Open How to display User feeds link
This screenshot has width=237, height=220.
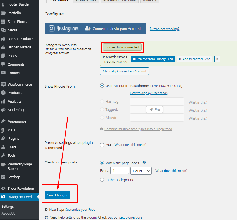coord(149,93)
